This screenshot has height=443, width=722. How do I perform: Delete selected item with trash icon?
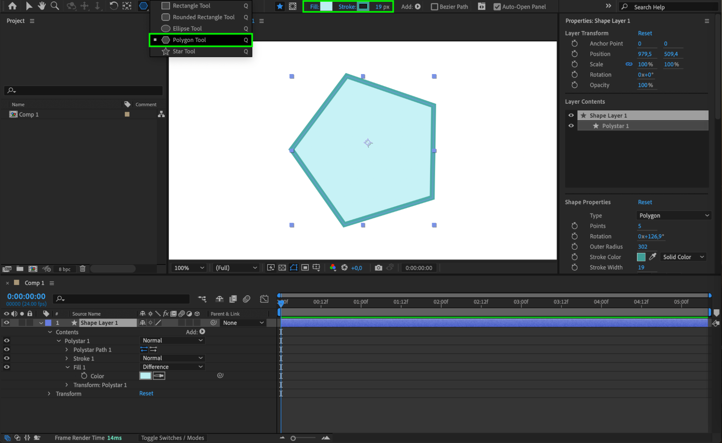(x=82, y=268)
